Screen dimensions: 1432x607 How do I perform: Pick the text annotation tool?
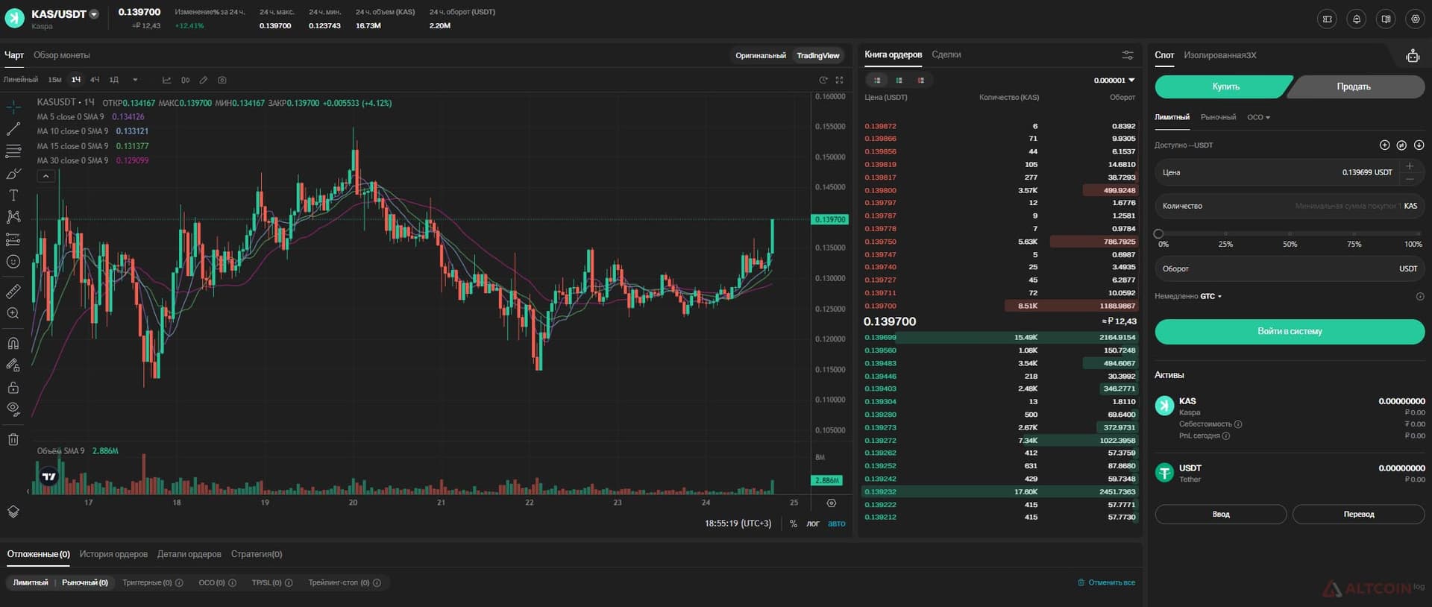[x=13, y=195]
